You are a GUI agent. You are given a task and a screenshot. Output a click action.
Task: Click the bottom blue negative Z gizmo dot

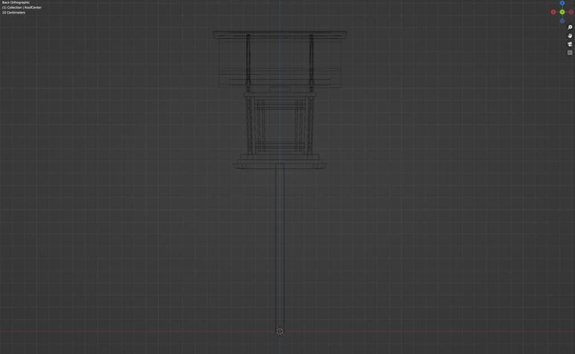click(x=562, y=21)
